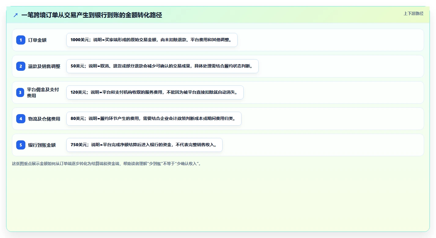
Task: Click the title about 跨境订单金额转化路径
Action: [x=92, y=15]
